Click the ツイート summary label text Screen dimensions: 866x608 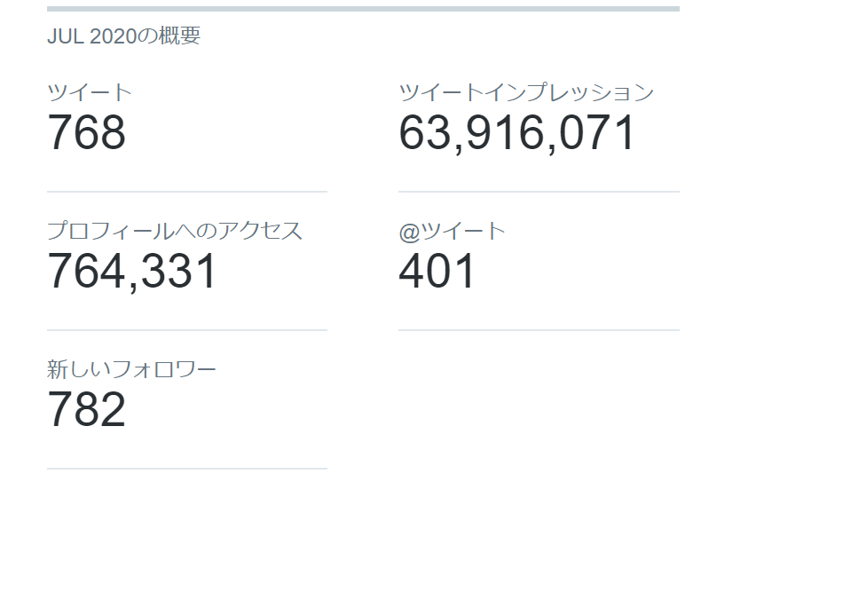pyautogui.click(x=90, y=90)
